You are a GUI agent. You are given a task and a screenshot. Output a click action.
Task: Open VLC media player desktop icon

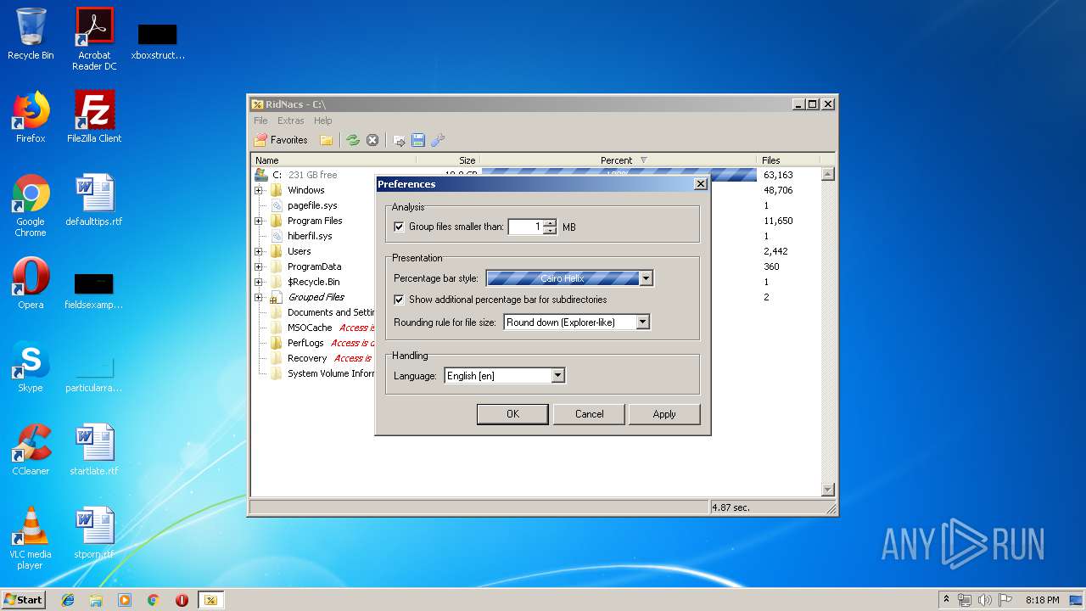pos(31,538)
